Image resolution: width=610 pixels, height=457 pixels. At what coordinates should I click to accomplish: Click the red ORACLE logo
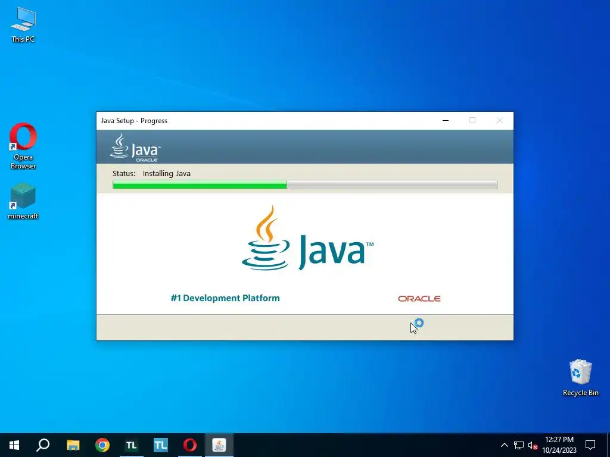pos(419,299)
